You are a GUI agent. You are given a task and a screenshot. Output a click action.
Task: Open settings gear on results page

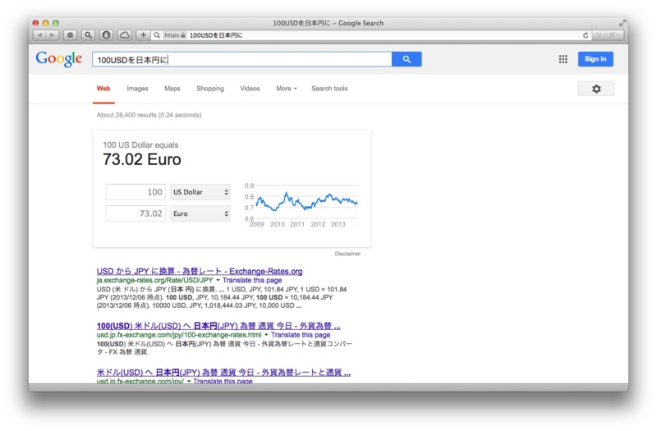pos(596,89)
